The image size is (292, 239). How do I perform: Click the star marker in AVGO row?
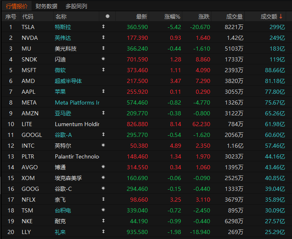coord(103,167)
